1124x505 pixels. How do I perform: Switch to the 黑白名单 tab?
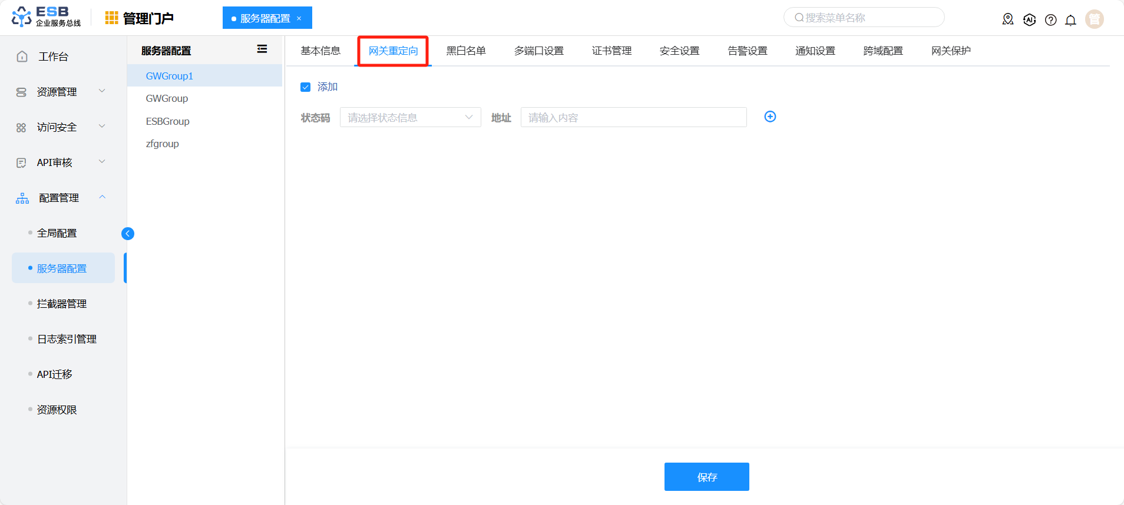point(466,51)
